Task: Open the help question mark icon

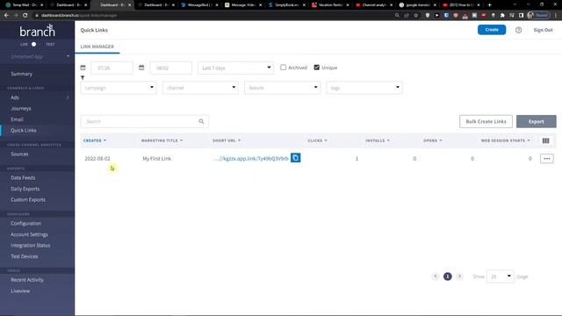Action: coord(518,30)
